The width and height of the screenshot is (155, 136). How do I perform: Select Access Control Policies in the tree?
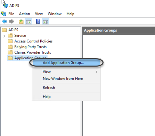33,41
